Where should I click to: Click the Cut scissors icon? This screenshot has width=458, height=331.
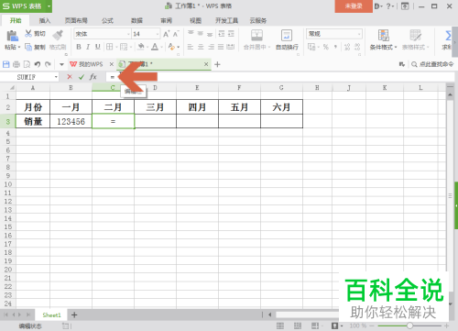pos(28,33)
